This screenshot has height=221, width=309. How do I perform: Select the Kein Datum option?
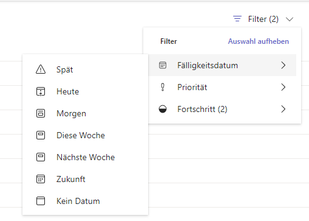coord(85,201)
